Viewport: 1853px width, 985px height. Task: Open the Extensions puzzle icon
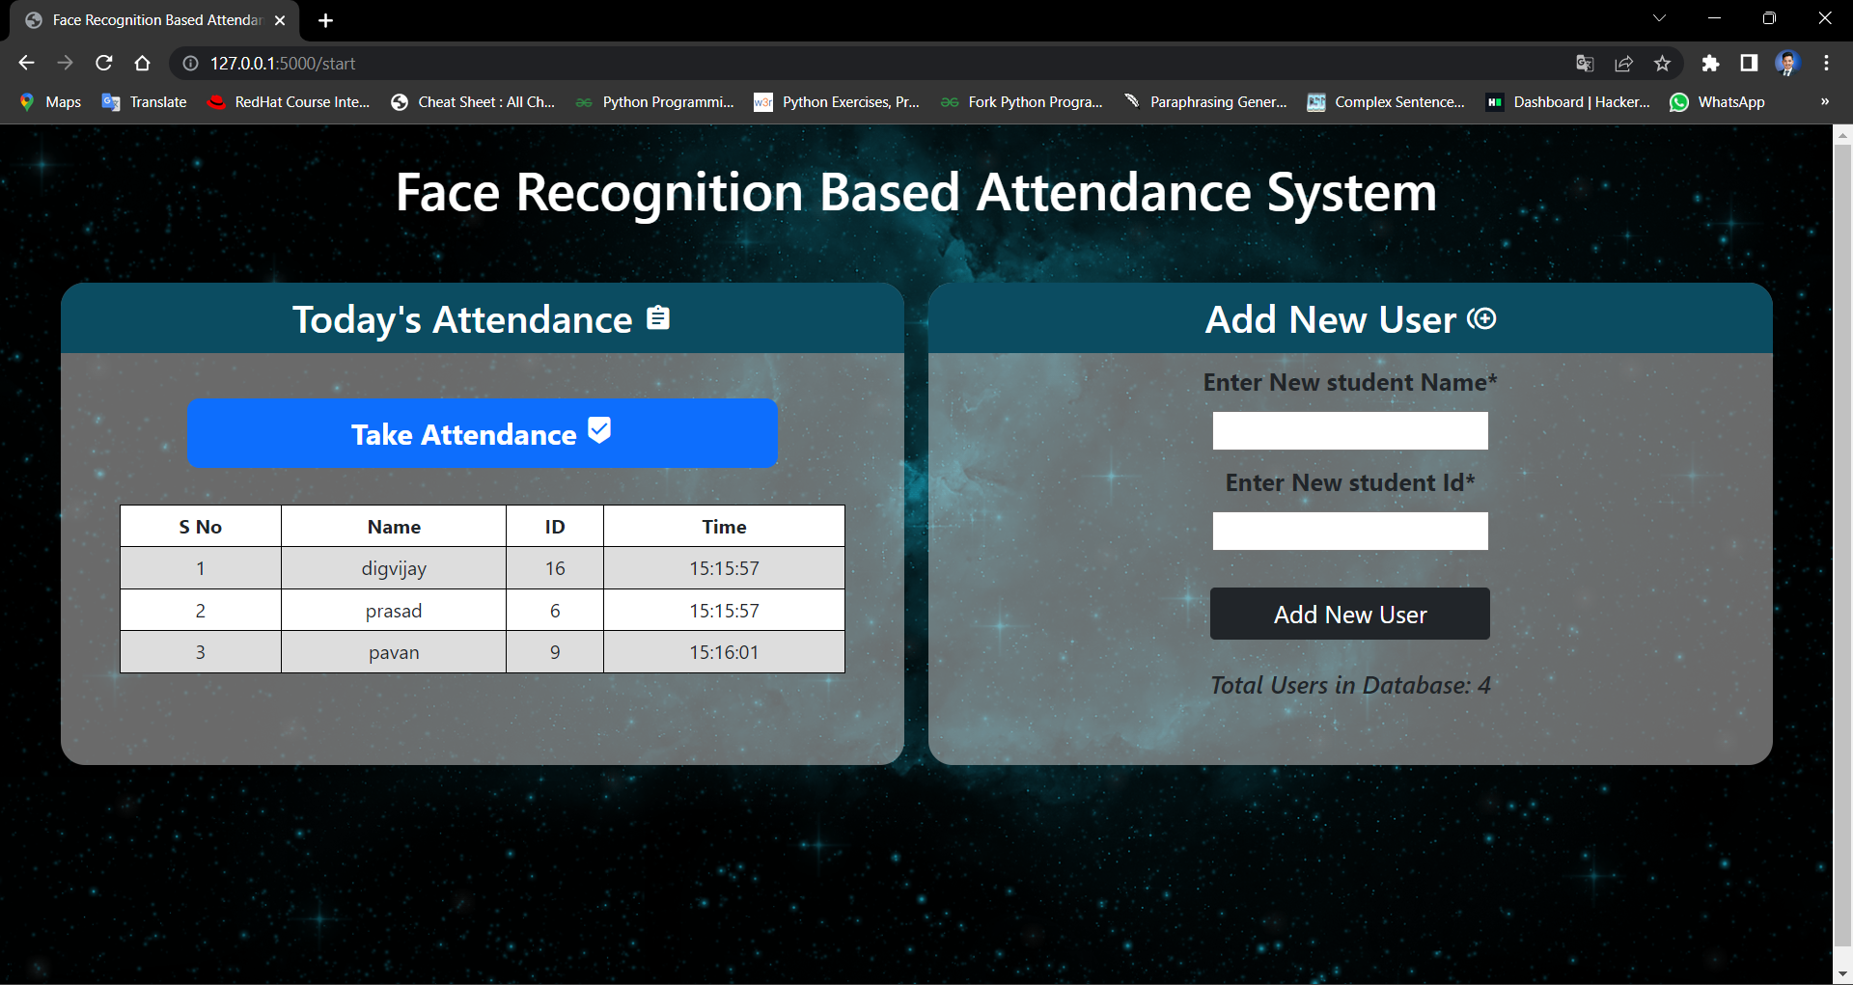tap(1710, 63)
